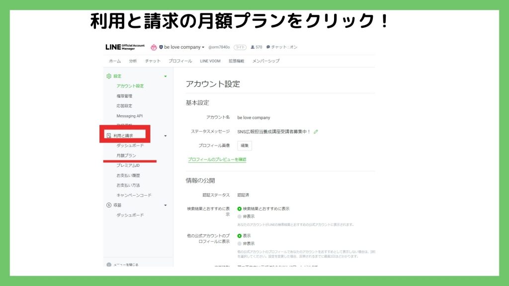
Task: Click the 基本設定 section heading
Action: [197, 103]
